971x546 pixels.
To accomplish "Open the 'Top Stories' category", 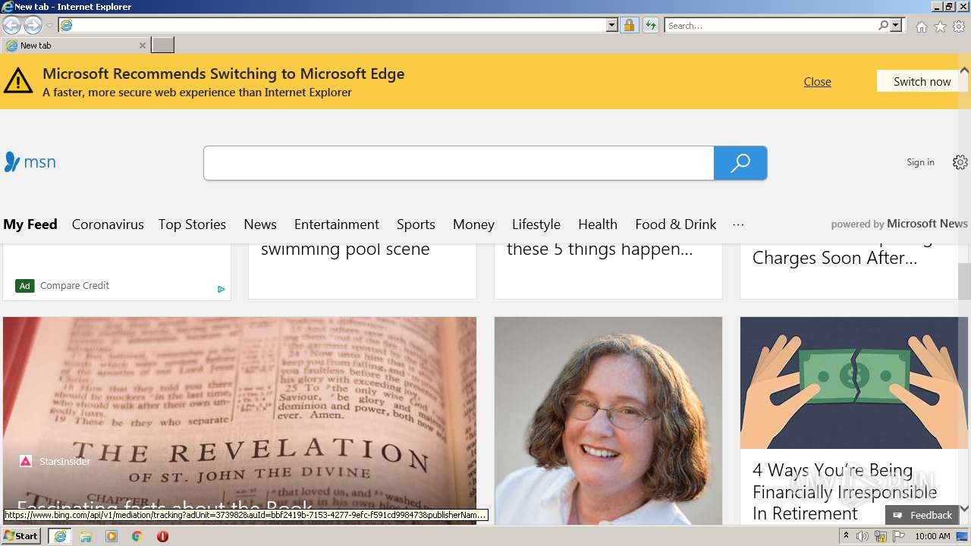I will coord(192,224).
